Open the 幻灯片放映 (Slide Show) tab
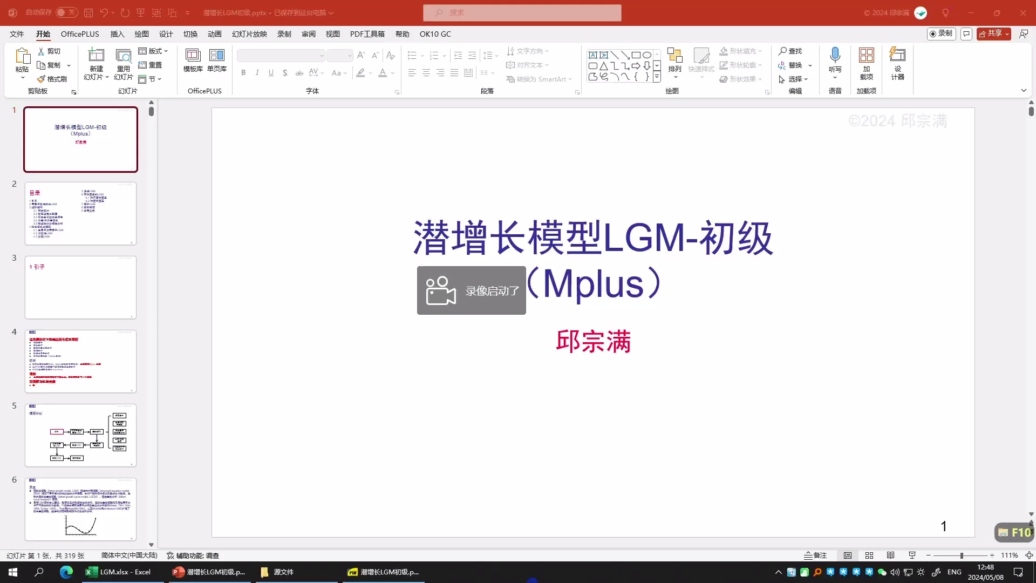This screenshot has height=583, width=1036. [249, 33]
